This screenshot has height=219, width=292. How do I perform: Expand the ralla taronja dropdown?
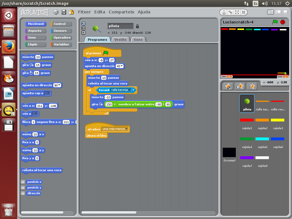(x=129, y=90)
